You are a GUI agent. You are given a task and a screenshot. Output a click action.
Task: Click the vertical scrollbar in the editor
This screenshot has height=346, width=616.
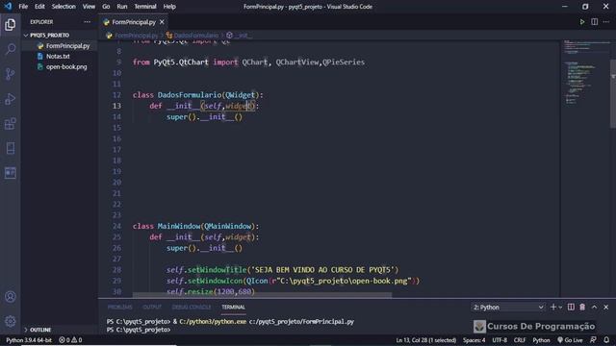(x=613, y=94)
